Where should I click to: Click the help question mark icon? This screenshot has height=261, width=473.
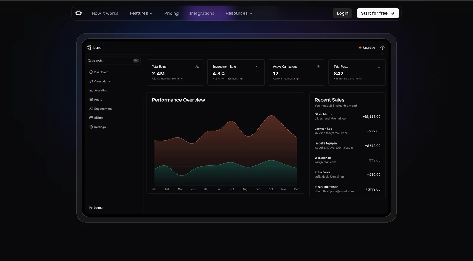point(383,47)
